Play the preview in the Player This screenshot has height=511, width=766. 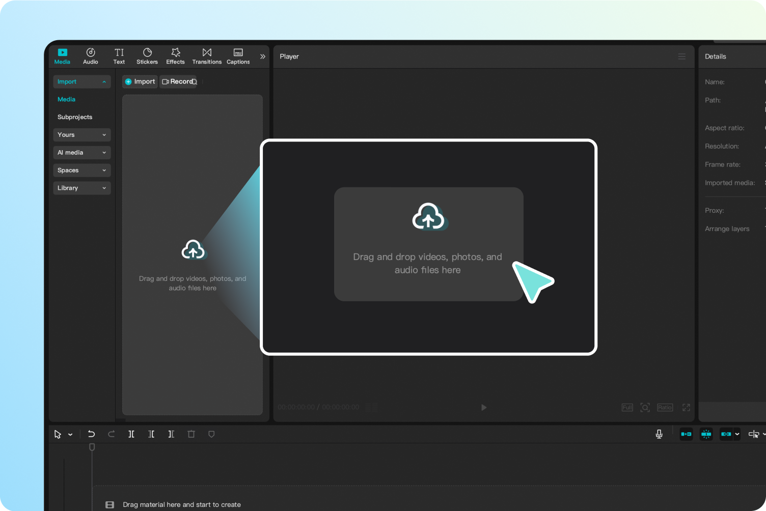(484, 407)
